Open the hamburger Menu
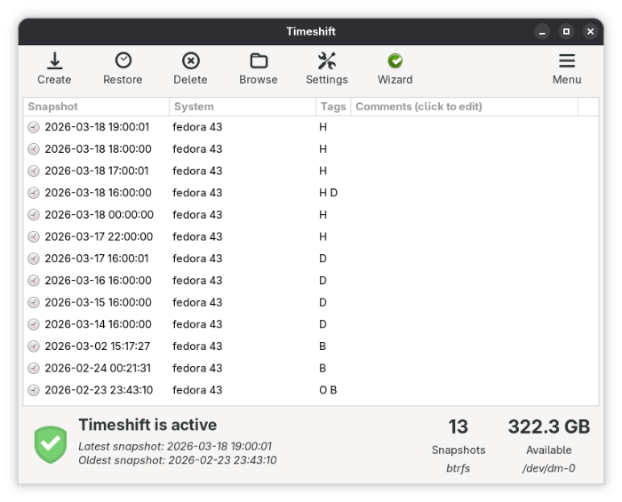 (x=567, y=68)
